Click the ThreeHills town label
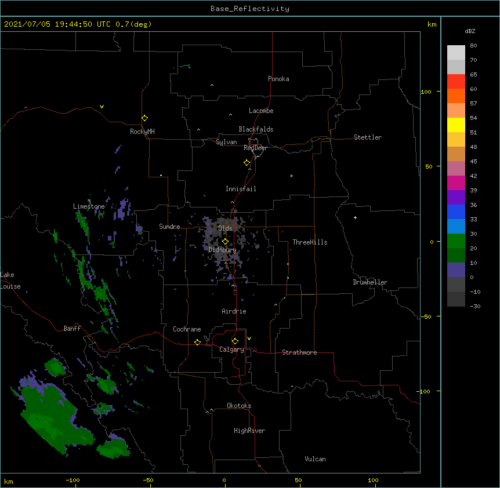Image resolution: width=500 pixels, height=488 pixels. (310, 242)
